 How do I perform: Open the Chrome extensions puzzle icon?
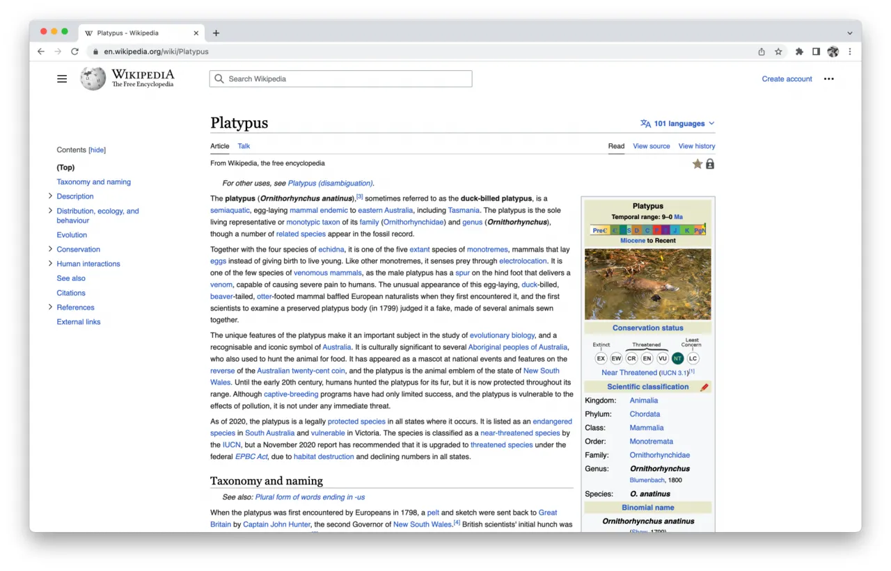coord(799,51)
